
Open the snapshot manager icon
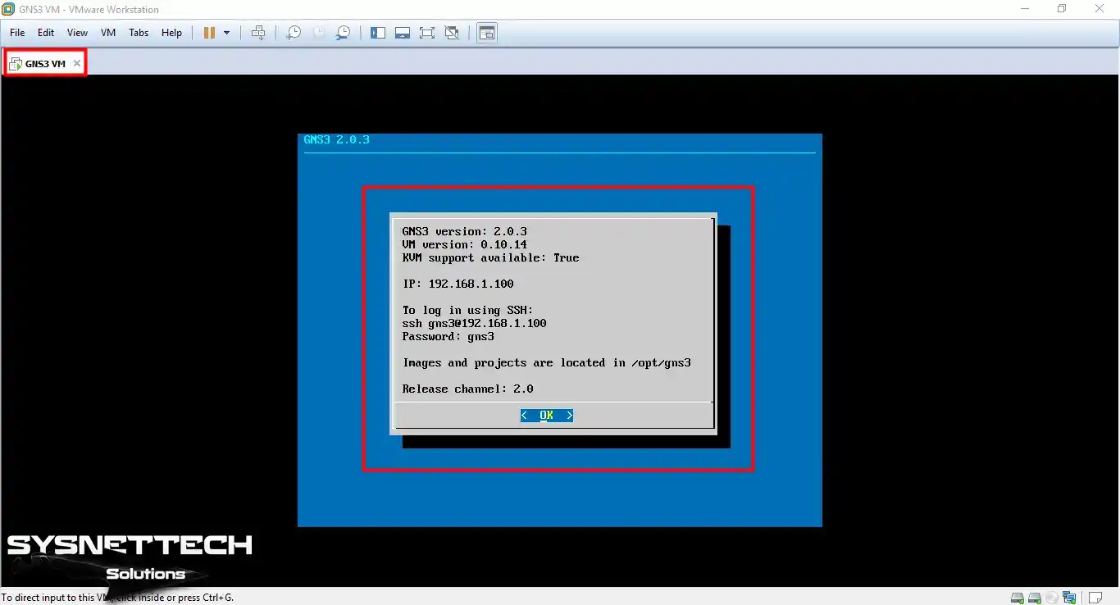pyautogui.click(x=344, y=33)
